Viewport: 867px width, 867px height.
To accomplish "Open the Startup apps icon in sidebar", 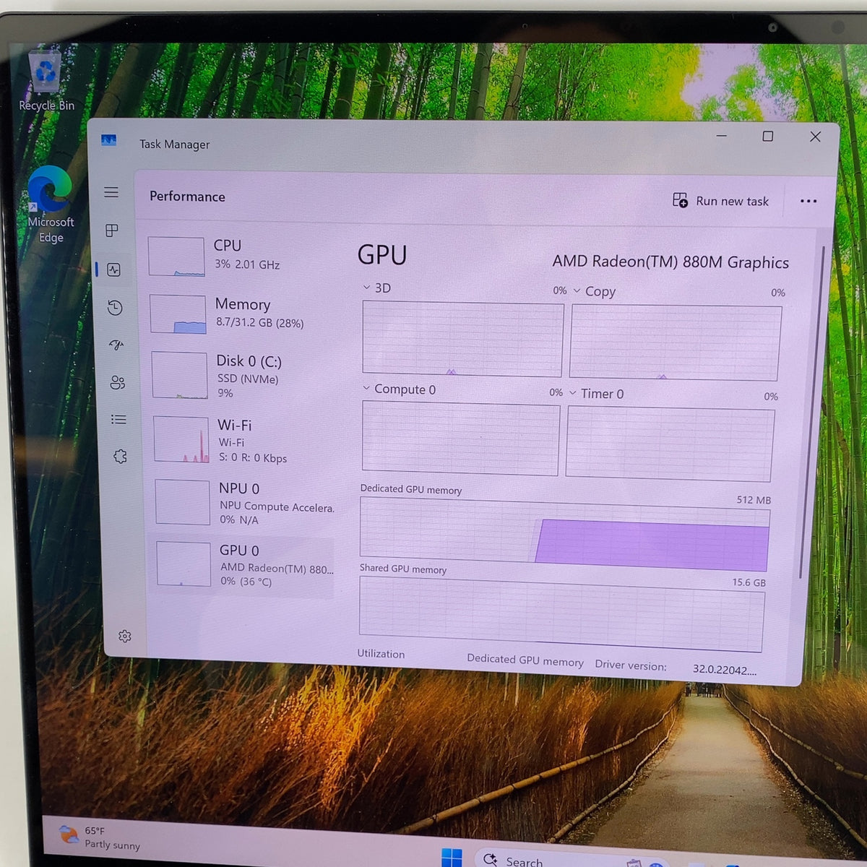I will click(x=116, y=345).
